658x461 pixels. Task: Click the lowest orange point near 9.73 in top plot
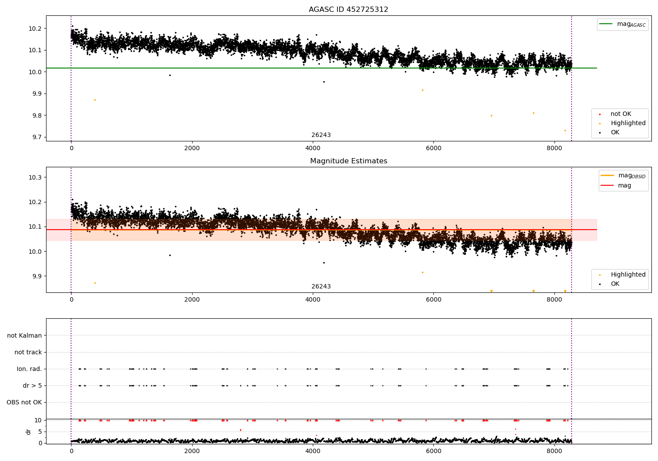point(565,130)
